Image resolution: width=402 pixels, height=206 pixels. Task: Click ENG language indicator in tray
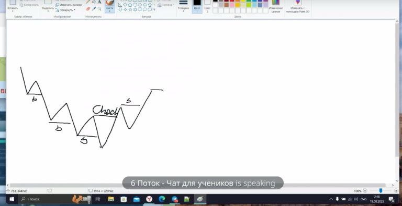coord(364,199)
